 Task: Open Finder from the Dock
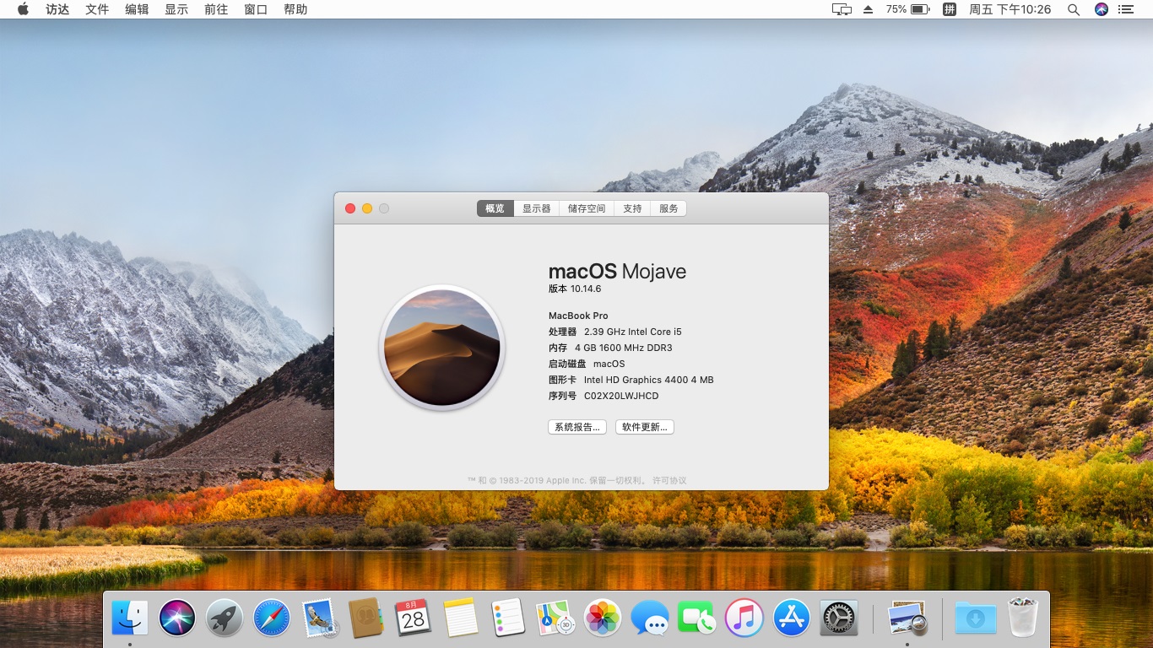pos(130,618)
